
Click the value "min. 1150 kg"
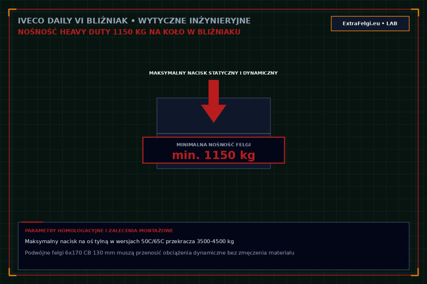pos(213,155)
